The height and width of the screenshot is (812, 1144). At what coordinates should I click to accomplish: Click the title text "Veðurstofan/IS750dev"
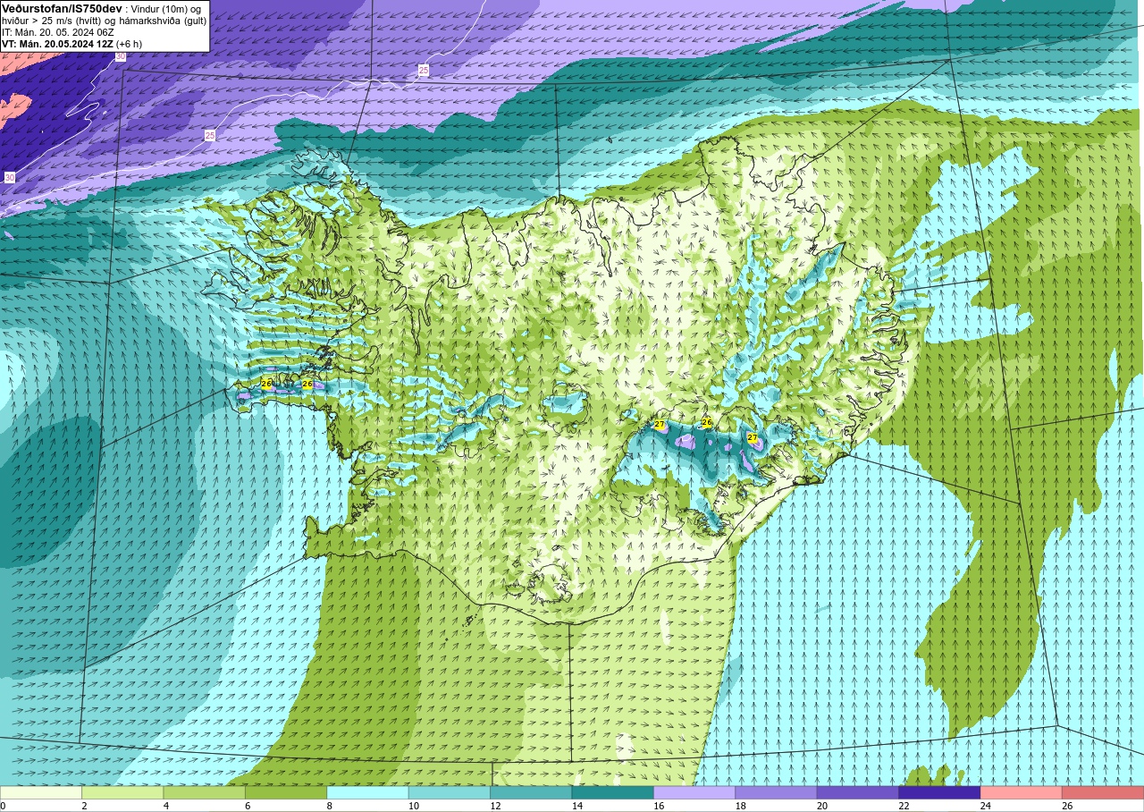(x=62, y=8)
